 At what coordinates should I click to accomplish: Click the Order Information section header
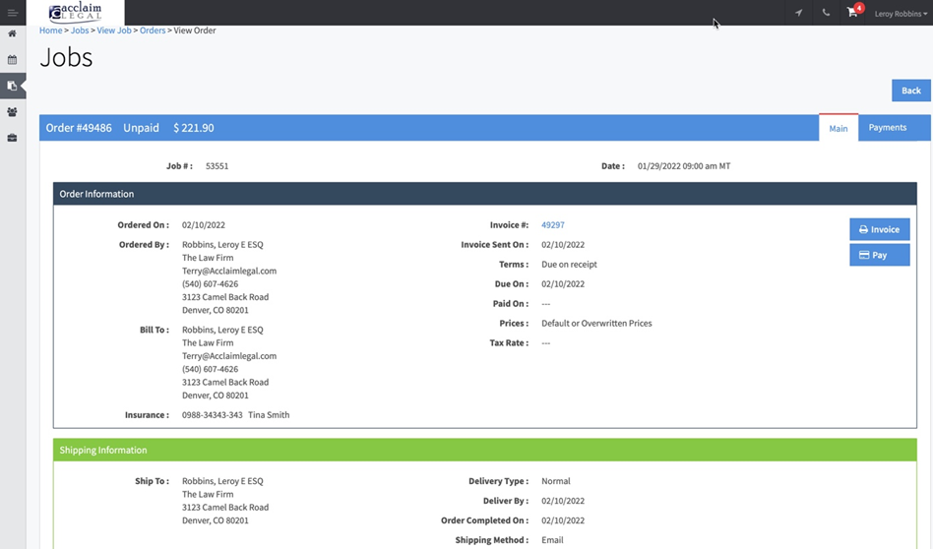pyautogui.click(x=485, y=194)
